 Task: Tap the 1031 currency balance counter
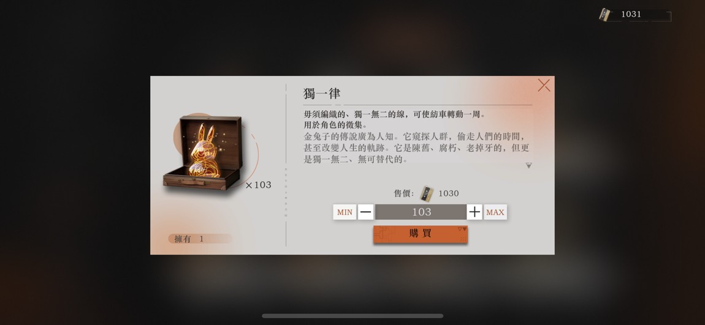point(631,14)
